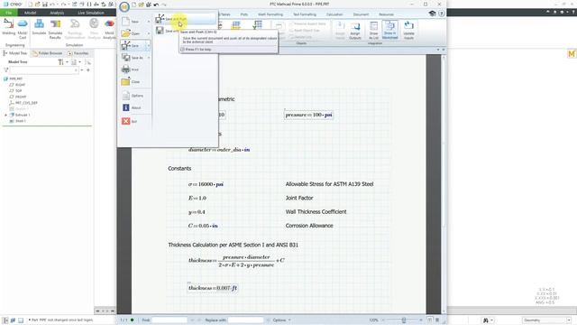
Task: Open Creo Model tab
Action: click(30, 13)
